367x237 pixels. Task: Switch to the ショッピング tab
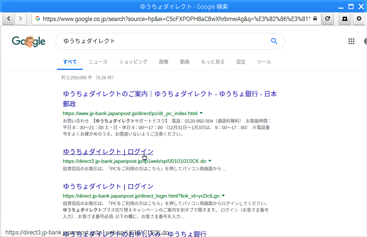(x=133, y=62)
